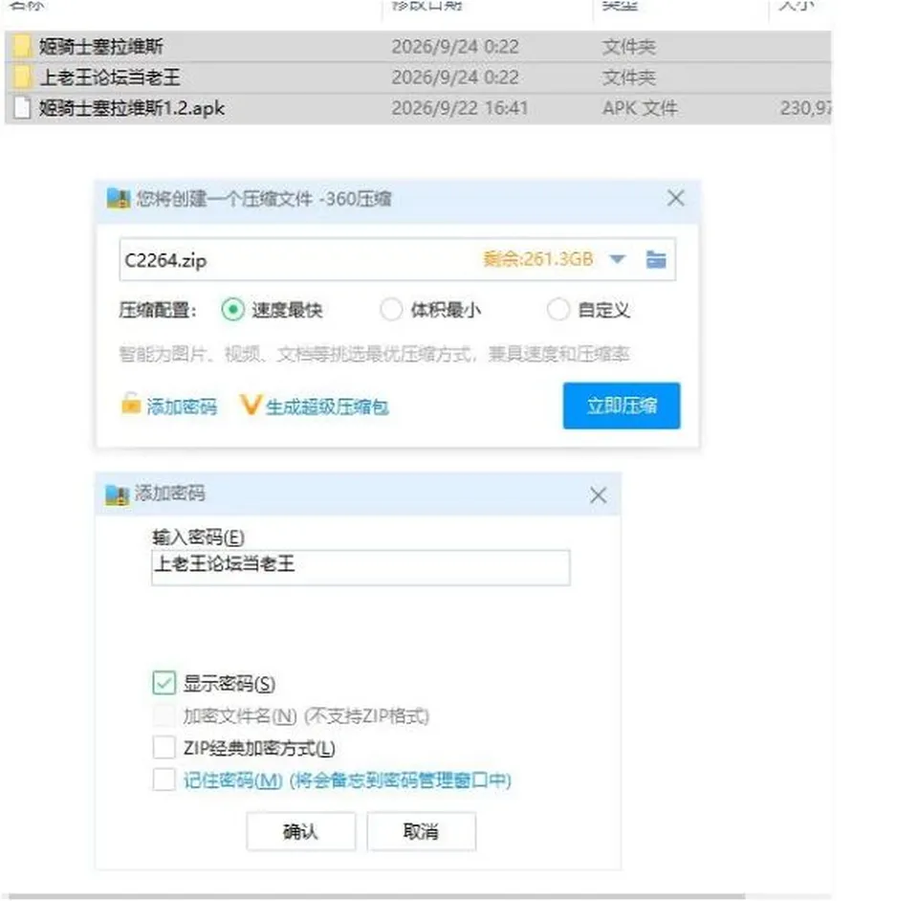Screen dimensions: 918x901
Task: Open the 添加密码 link
Action: pyautogui.click(x=182, y=407)
